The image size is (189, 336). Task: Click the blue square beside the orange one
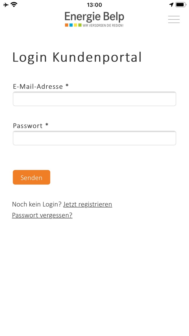70,25
